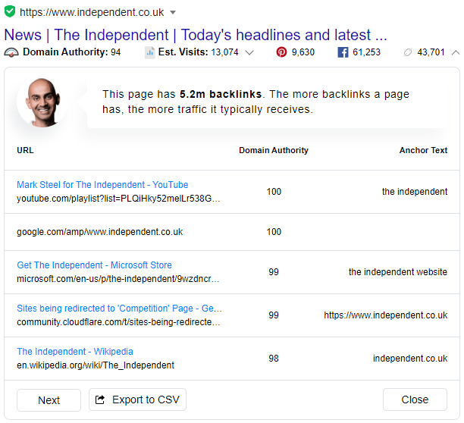Image resolution: width=464 pixels, height=423 pixels.
Task: Click the export arrow icon in Export to CSV
Action: coord(100,399)
